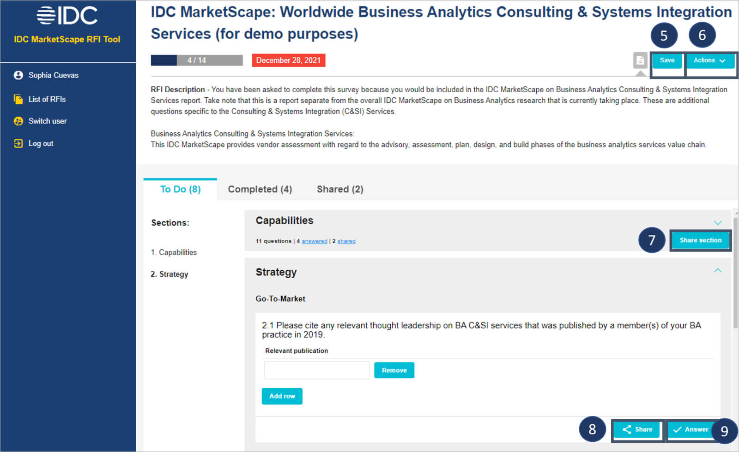Image resolution: width=739 pixels, height=452 pixels.
Task: Click the checkmark Answer button
Action: tap(690, 429)
